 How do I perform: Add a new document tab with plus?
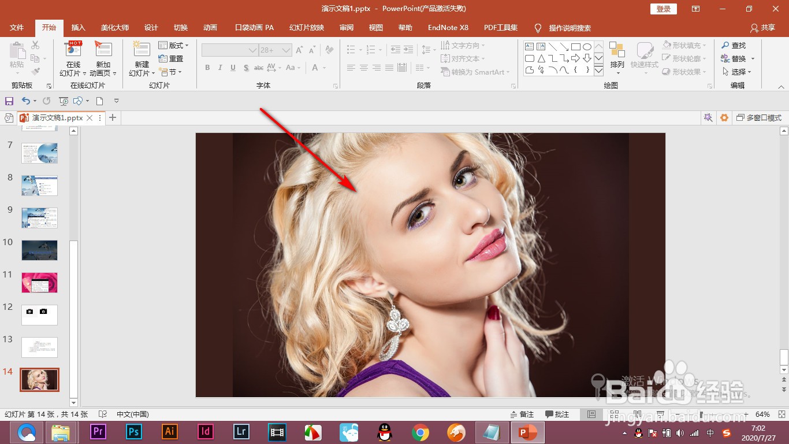tap(113, 117)
